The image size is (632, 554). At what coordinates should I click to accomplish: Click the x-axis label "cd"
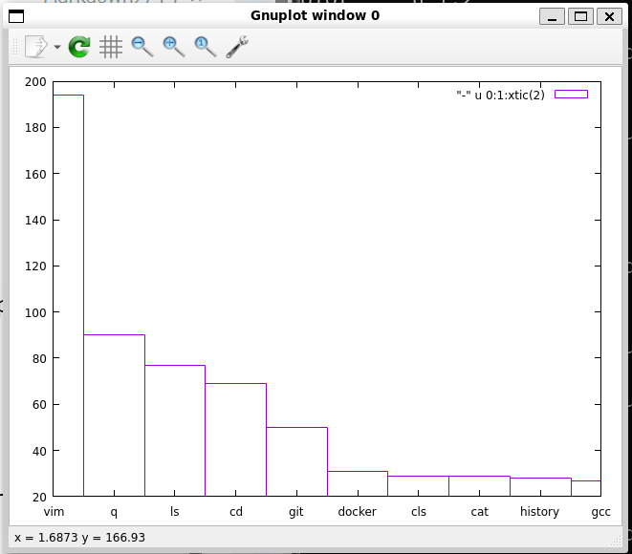[x=236, y=512]
